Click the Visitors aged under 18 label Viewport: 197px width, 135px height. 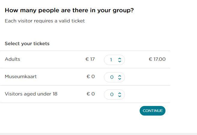31,94
